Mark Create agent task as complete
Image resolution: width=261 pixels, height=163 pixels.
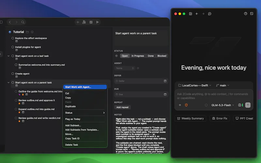[13, 74]
